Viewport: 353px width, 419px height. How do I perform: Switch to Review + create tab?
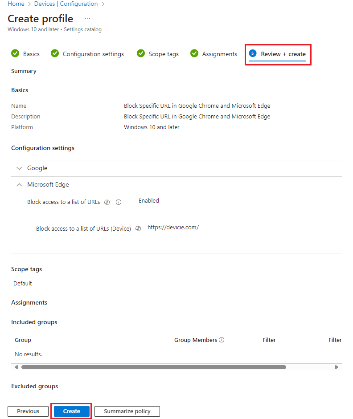[x=283, y=54]
